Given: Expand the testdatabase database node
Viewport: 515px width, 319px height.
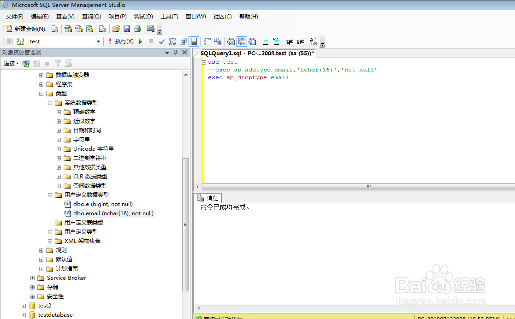Looking at the screenshot, I should (24, 315).
